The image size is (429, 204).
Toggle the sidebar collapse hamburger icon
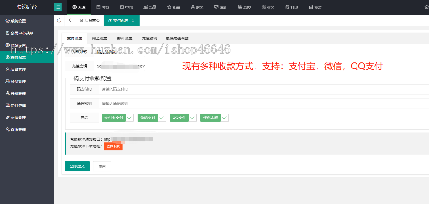coord(58,7)
